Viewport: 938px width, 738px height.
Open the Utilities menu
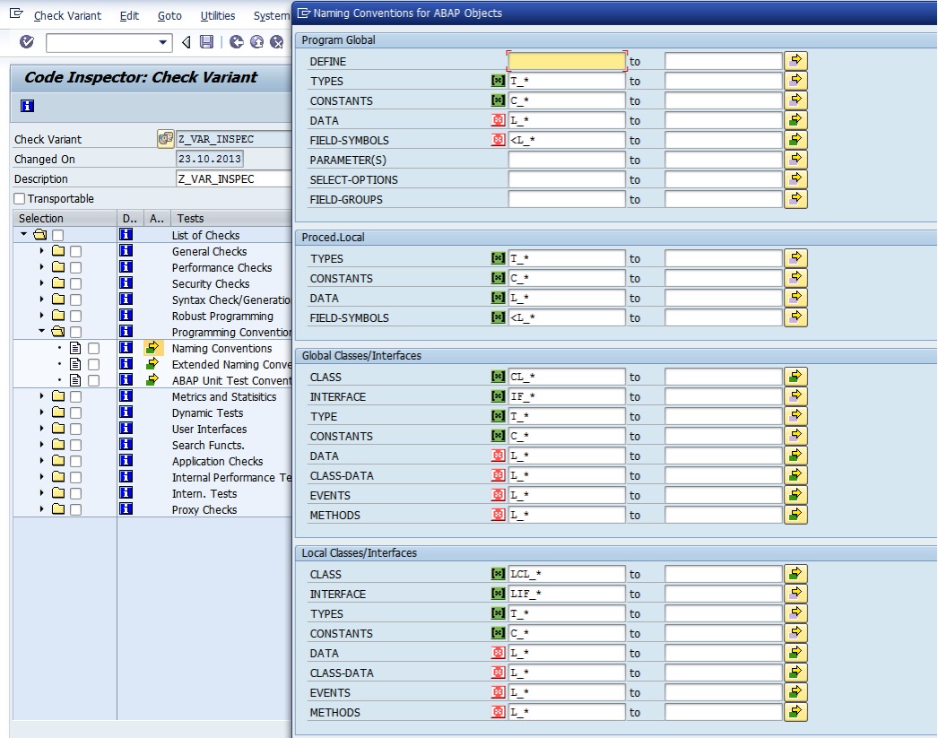[x=218, y=15]
